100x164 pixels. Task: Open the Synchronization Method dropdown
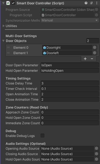pyautogui.click(x=70, y=20)
